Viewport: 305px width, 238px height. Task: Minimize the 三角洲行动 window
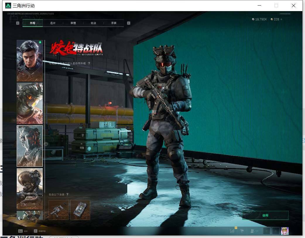click(x=259, y=6)
